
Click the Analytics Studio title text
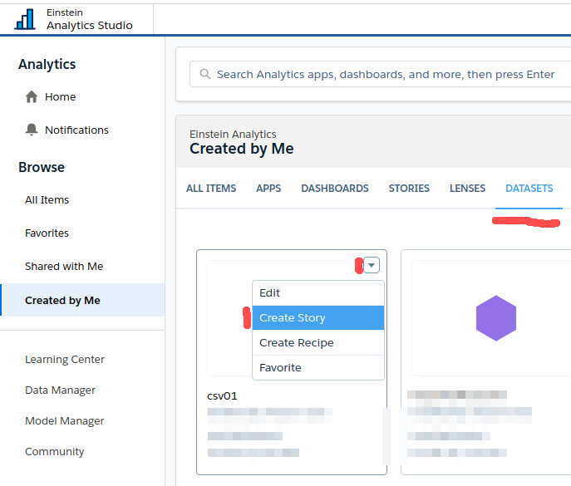[90, 26]
